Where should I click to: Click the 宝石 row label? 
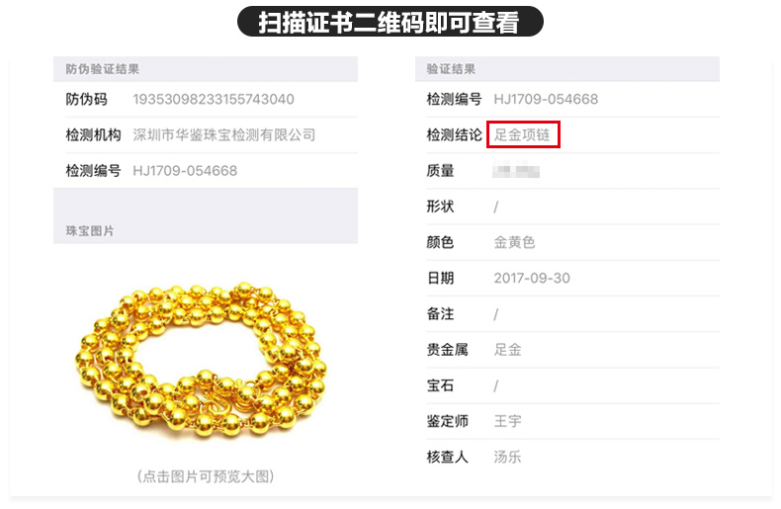(x=440, y=385)
